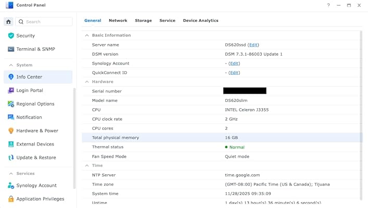Screen dimensions: 368x208
Task: Collapse the System group in sidebar
Action: click(11, 65)
